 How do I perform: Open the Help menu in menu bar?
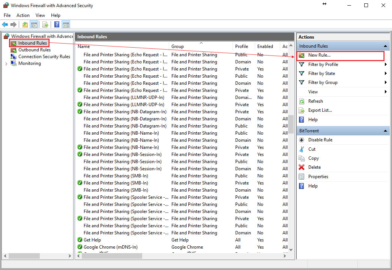[56, 15]
